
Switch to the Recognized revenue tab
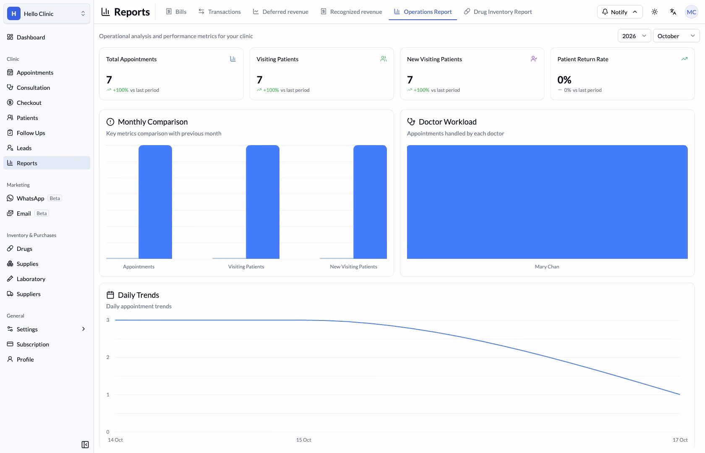[351, 12]
